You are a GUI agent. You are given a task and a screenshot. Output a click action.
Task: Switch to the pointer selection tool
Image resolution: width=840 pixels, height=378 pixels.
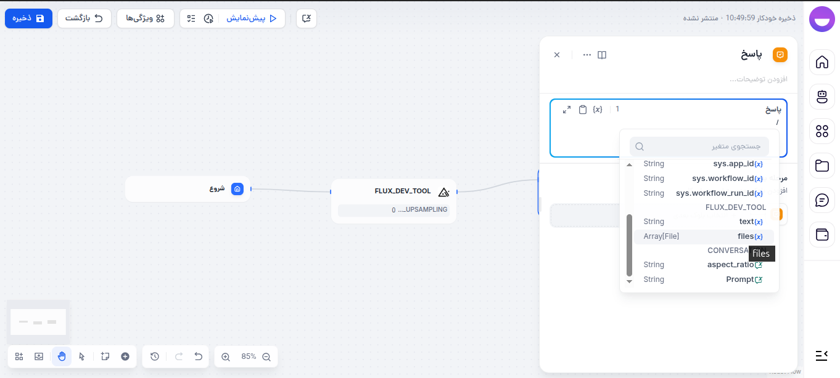(x=82, y=356)
